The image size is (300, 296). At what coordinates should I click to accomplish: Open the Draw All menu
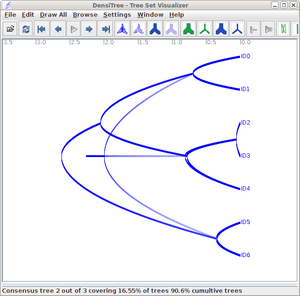[x=53, y=15]
